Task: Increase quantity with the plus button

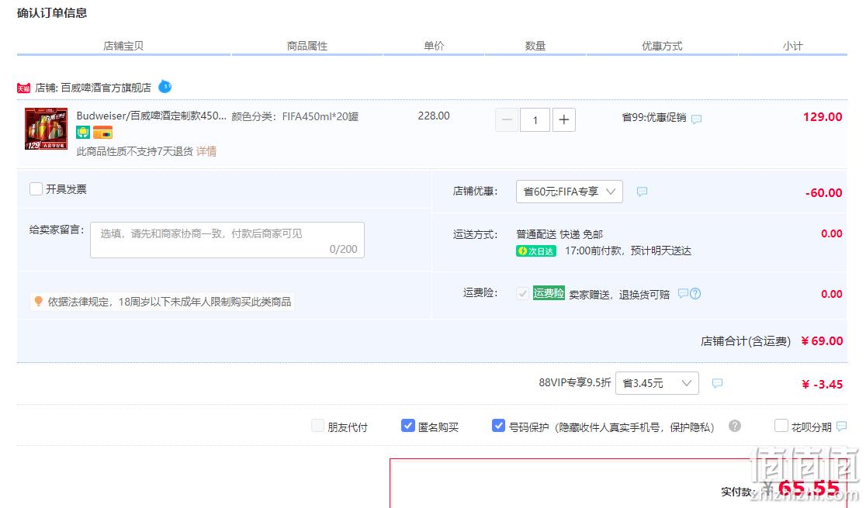Action: pos(564,119)
